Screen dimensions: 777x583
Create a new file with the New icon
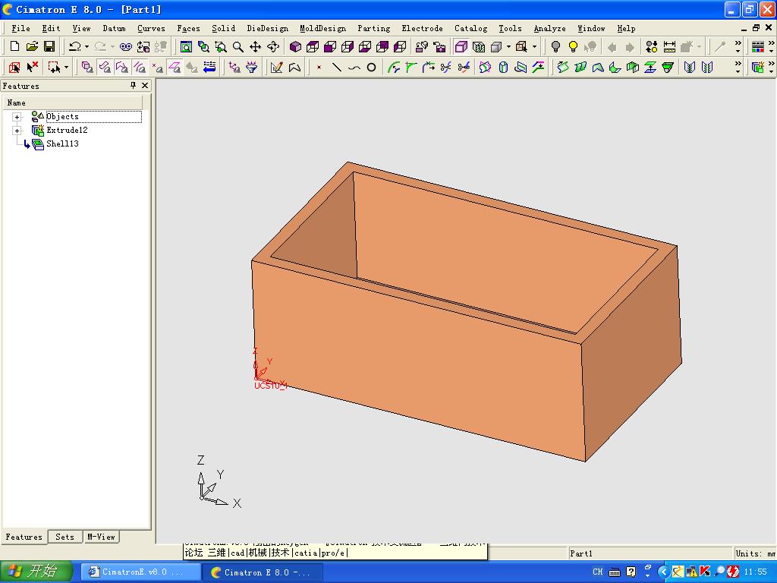coord(14,46)
